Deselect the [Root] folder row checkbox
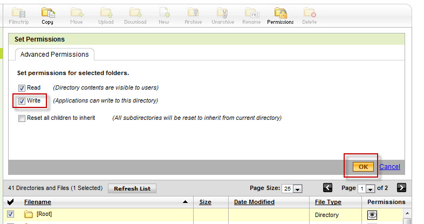Image resolution: width=424 pixels, height=224 pixels. (x=10, y=214)
